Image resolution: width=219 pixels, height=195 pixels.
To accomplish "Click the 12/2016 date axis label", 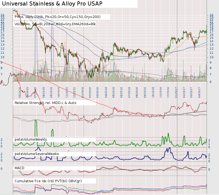I will [x=168, y=92].
